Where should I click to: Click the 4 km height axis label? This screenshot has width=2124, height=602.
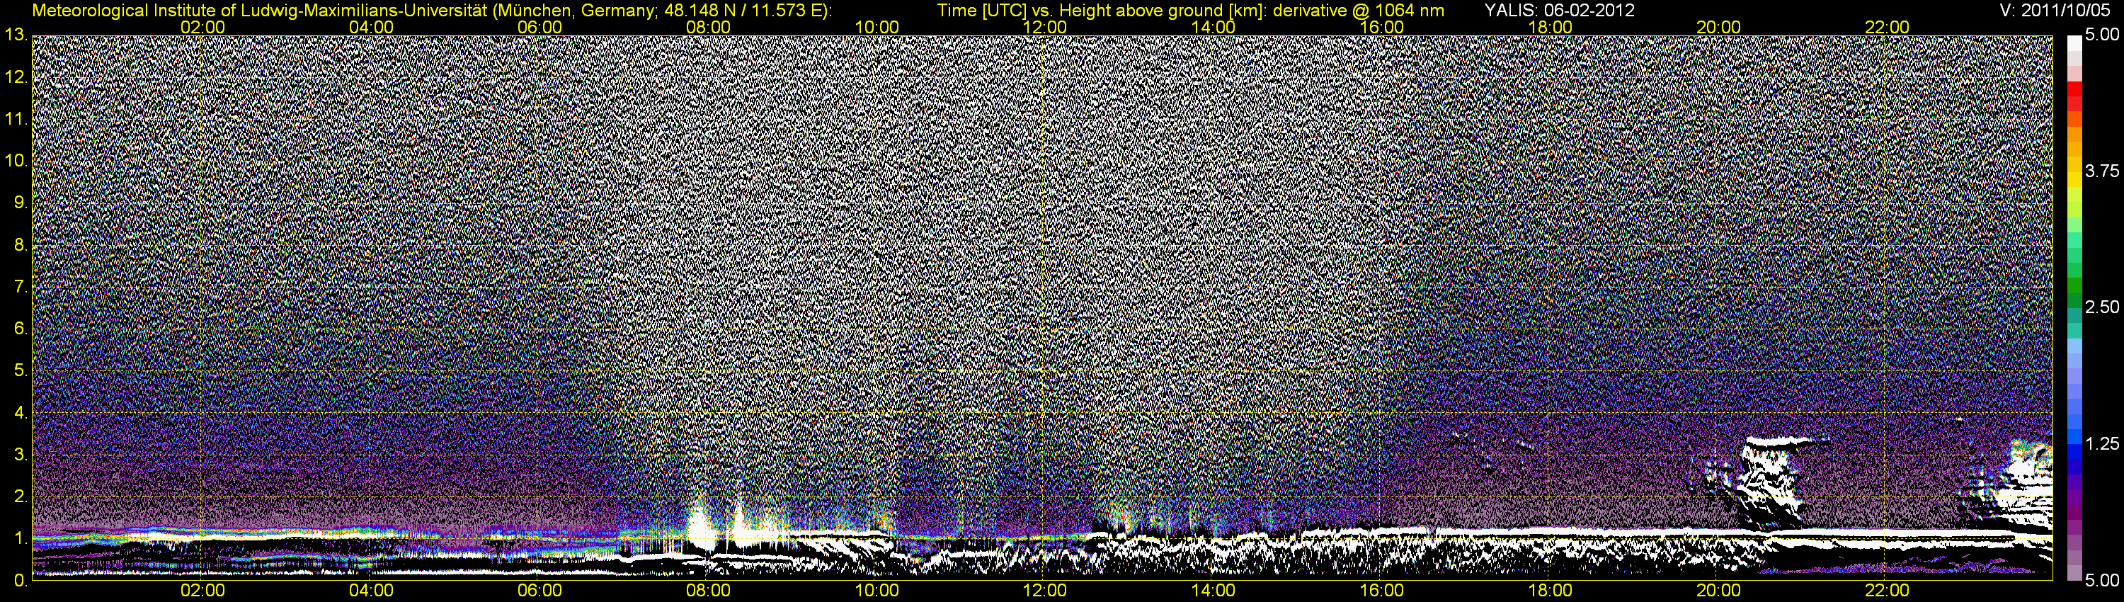[21, 412]
